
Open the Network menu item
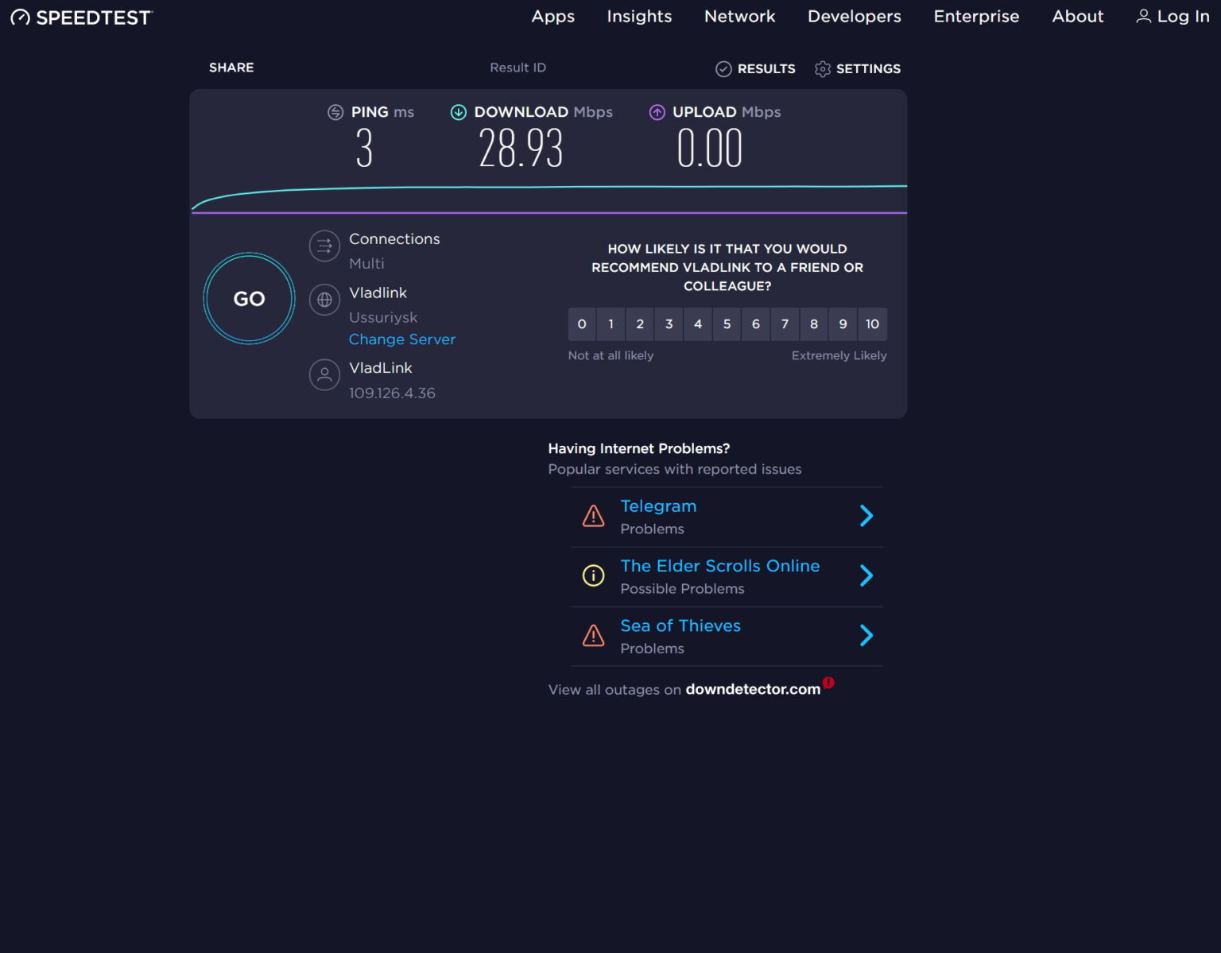tap(739, 17)
